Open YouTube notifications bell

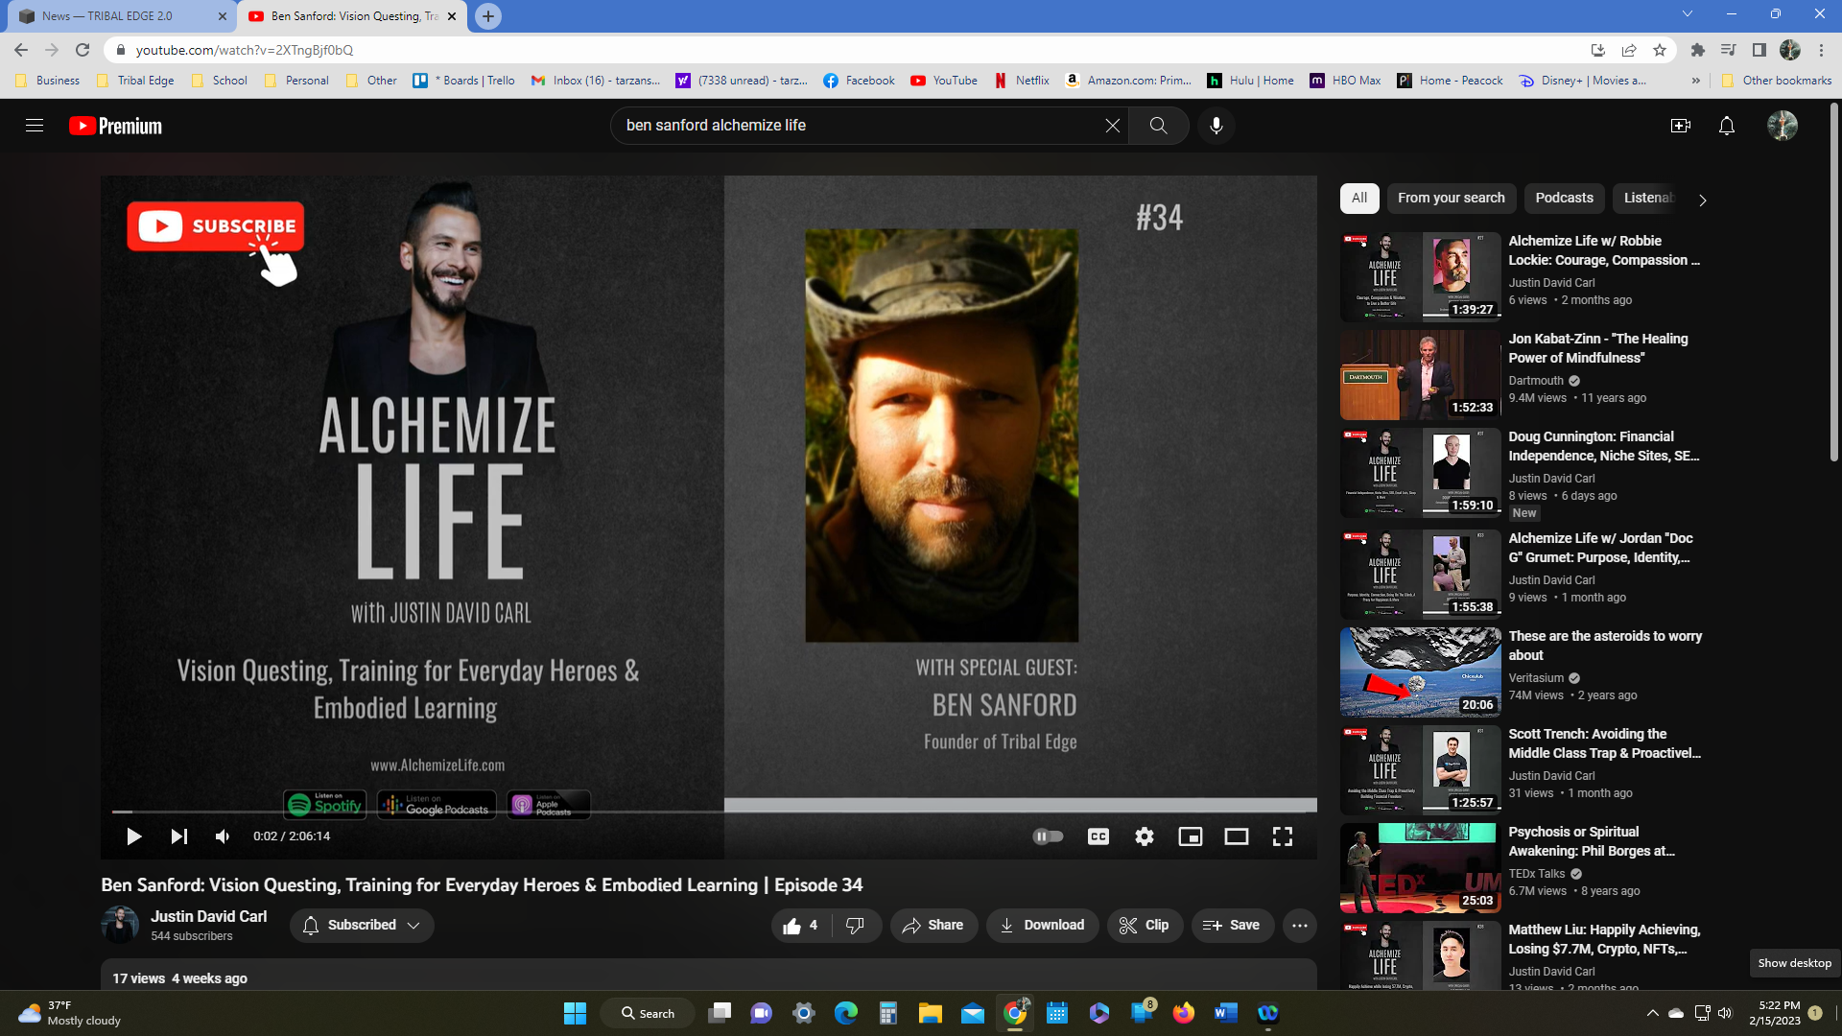(x=1726, y=126)
